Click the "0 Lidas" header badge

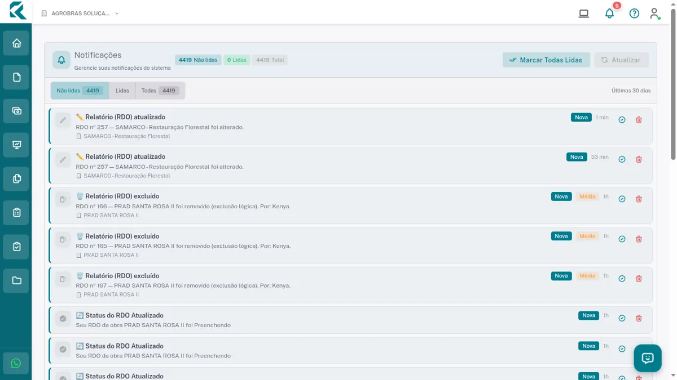click(237, 60)
